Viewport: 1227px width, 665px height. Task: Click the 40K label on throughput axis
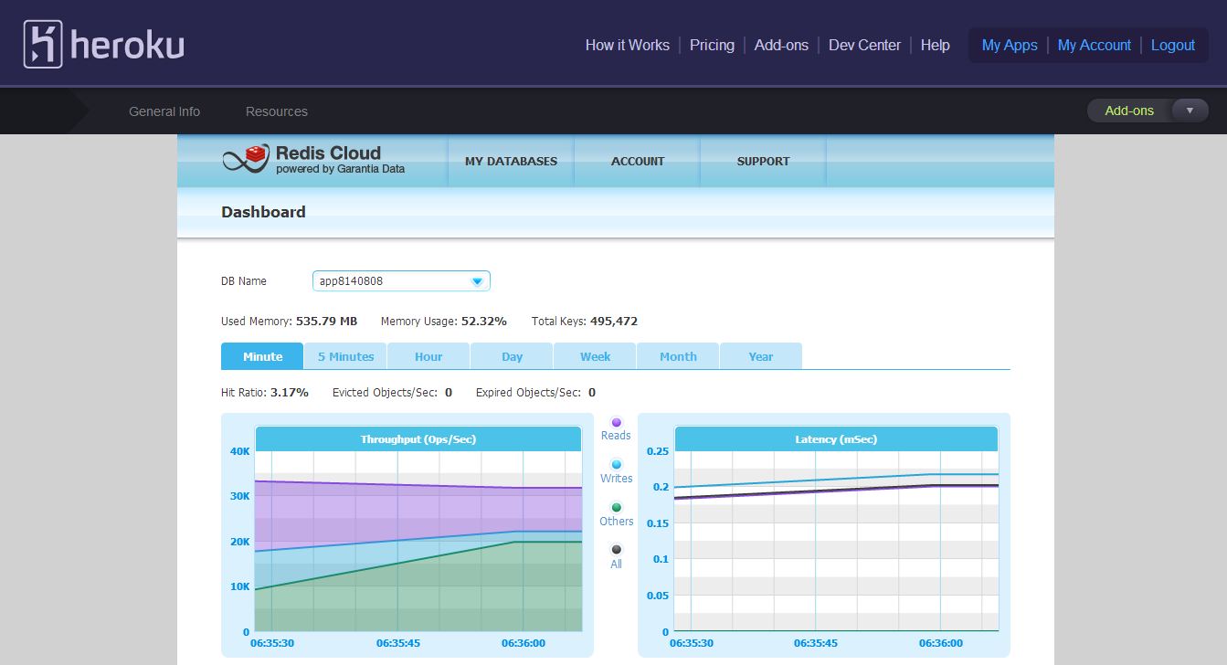pyautogui.click(x=240, y=451)
